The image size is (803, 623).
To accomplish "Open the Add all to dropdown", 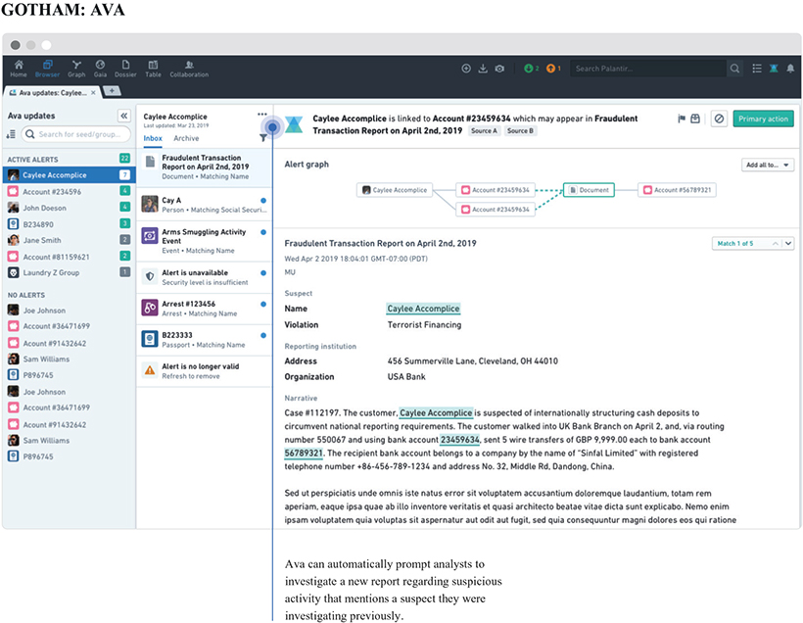I will pyautogui.click(x=768, y=166).
